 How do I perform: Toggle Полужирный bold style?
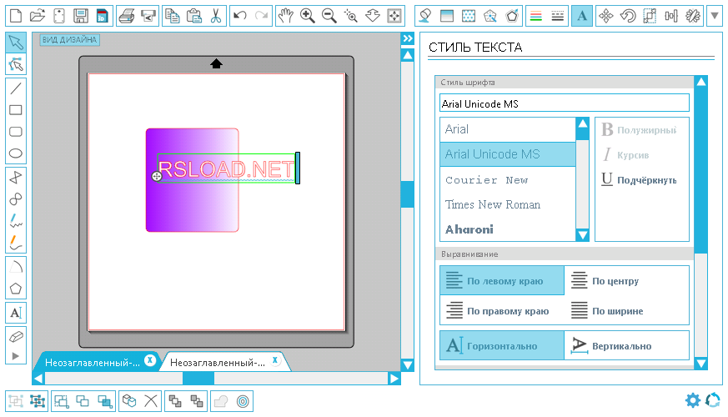tap(640, 130)
